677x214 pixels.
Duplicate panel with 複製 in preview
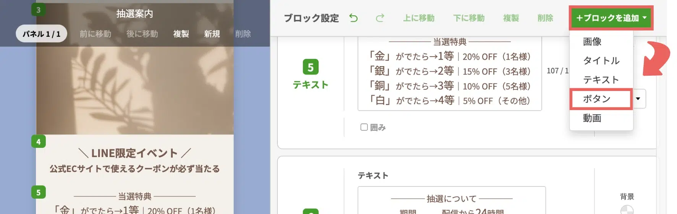click(181, 34)
